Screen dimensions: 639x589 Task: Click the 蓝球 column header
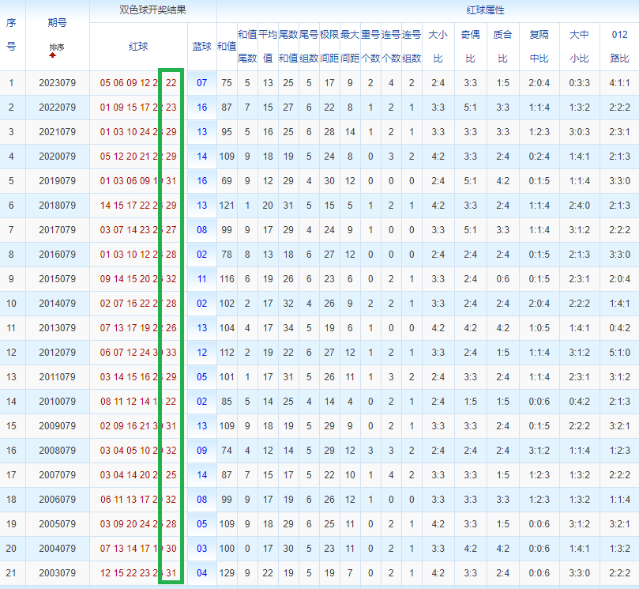tap(201, 47)
